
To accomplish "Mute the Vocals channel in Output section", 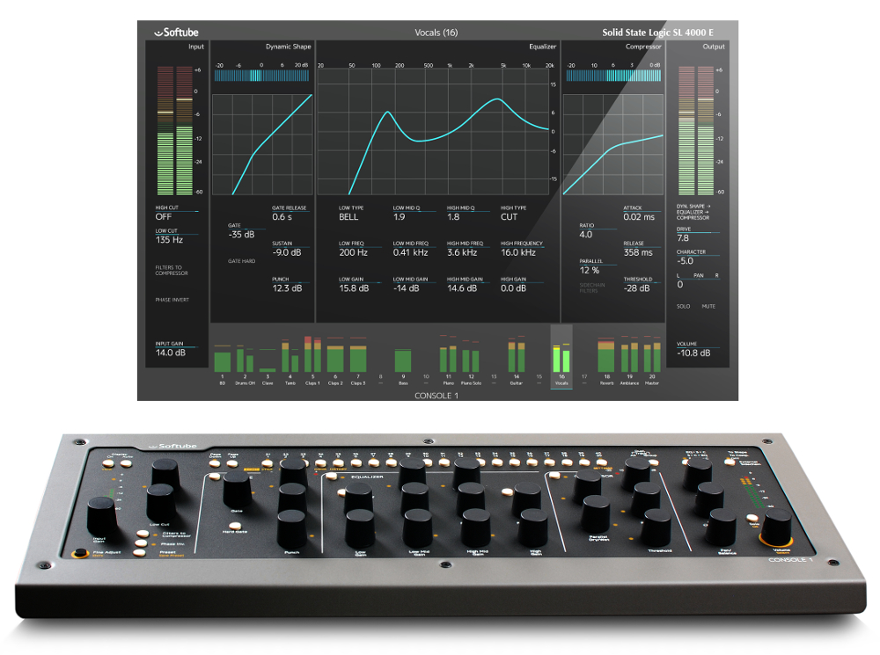I will [708, 307].
